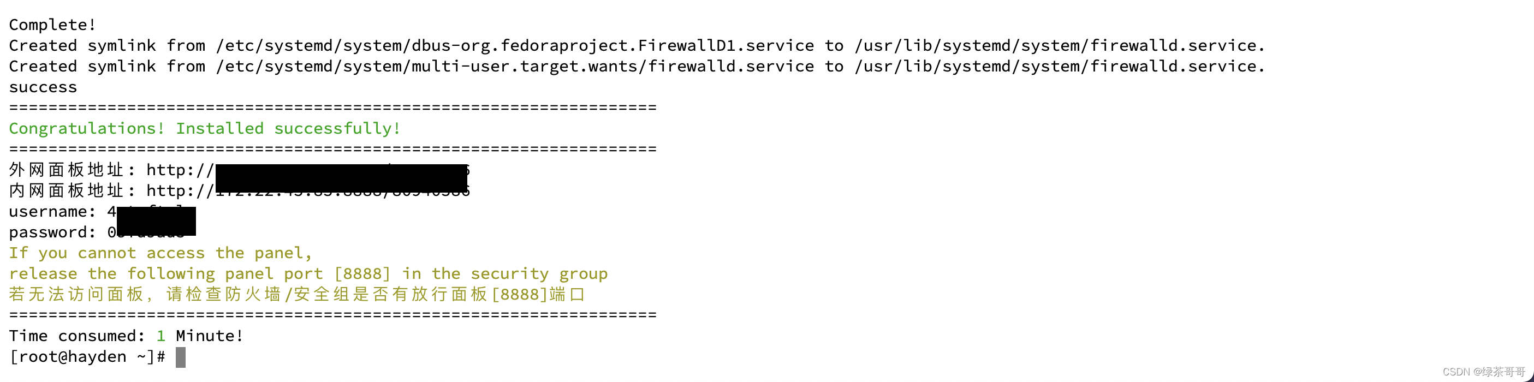The image size is (1534, 382).
Task: Click the "外网面板地址" label
Action: coord(66,170)
